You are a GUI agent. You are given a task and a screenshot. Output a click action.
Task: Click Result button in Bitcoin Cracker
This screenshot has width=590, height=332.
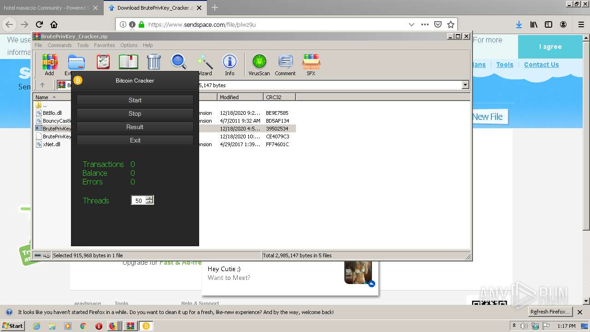135,127
